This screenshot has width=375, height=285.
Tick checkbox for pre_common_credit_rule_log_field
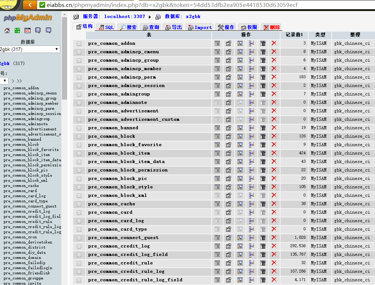[79, 280]
